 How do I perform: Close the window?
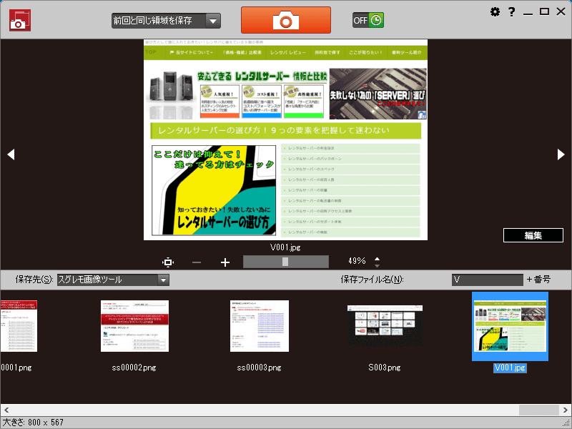point(561,11)
